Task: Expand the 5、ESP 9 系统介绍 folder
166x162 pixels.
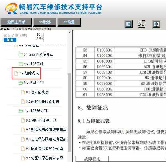Action: pyautogui.click(x=36, y=55)
